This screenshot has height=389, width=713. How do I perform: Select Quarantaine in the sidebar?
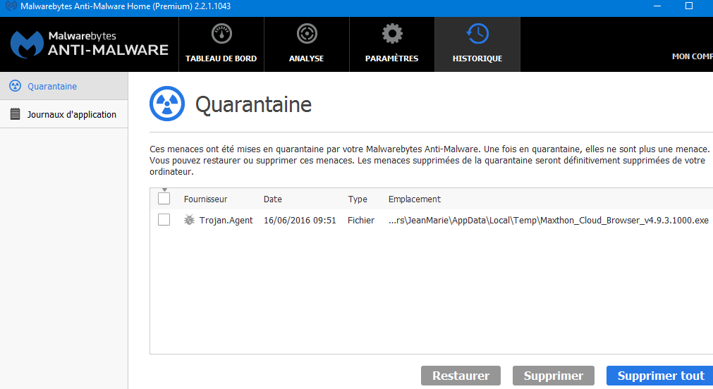click(x=63, y=86)
